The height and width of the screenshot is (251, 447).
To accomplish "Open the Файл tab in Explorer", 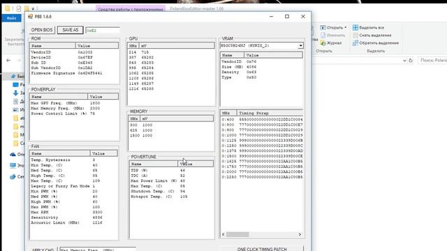I will tap(12, 18).
